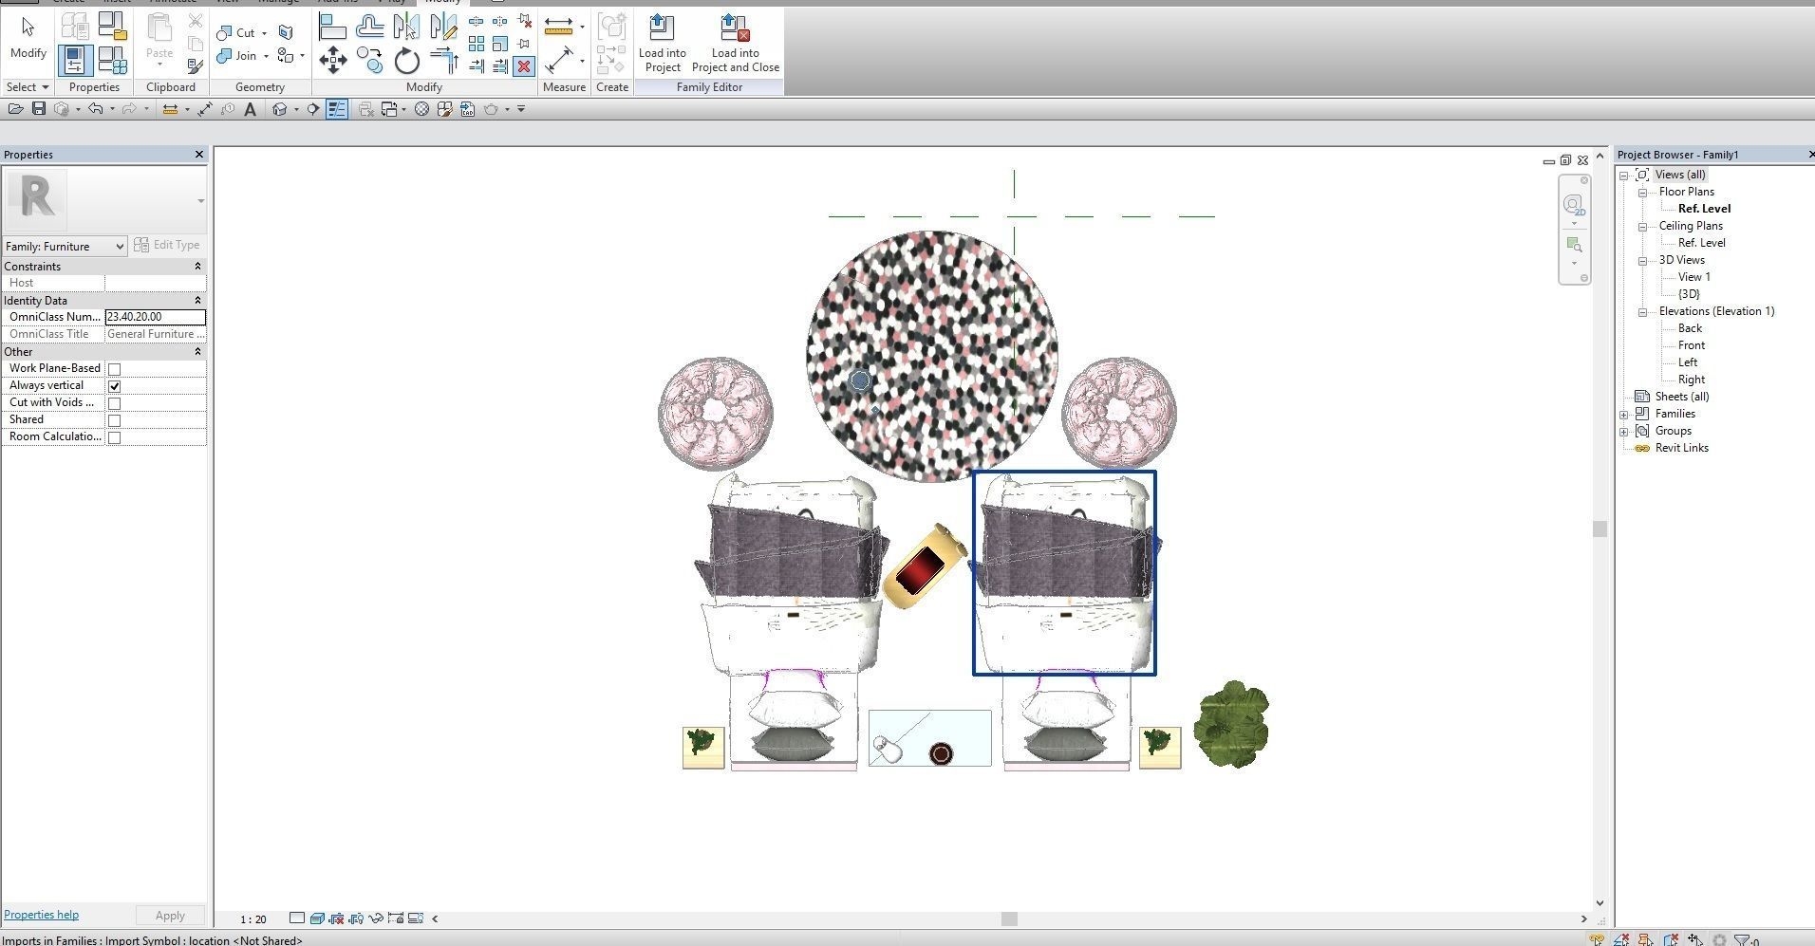1815x946 pixels.
Task: Click the Split Element tool
Action: pos(477,21)
